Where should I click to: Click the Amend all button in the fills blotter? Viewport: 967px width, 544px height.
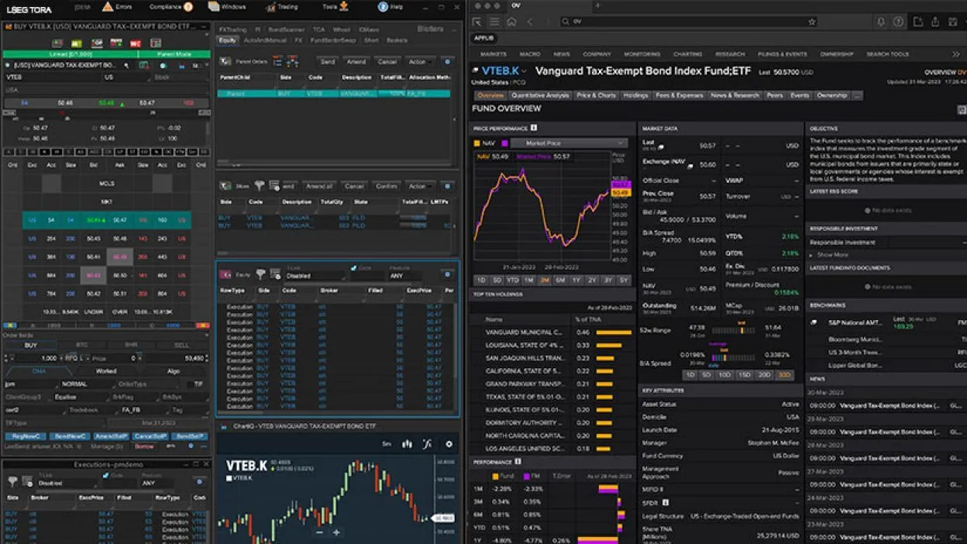click(x=318, y=186)
